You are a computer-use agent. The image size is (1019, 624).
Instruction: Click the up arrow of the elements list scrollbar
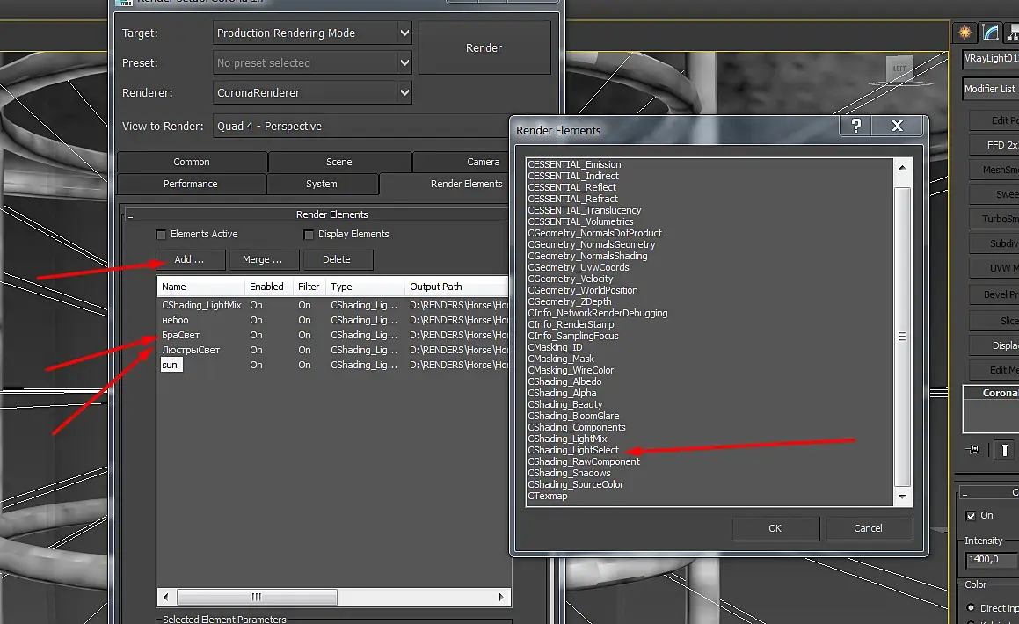902,168
